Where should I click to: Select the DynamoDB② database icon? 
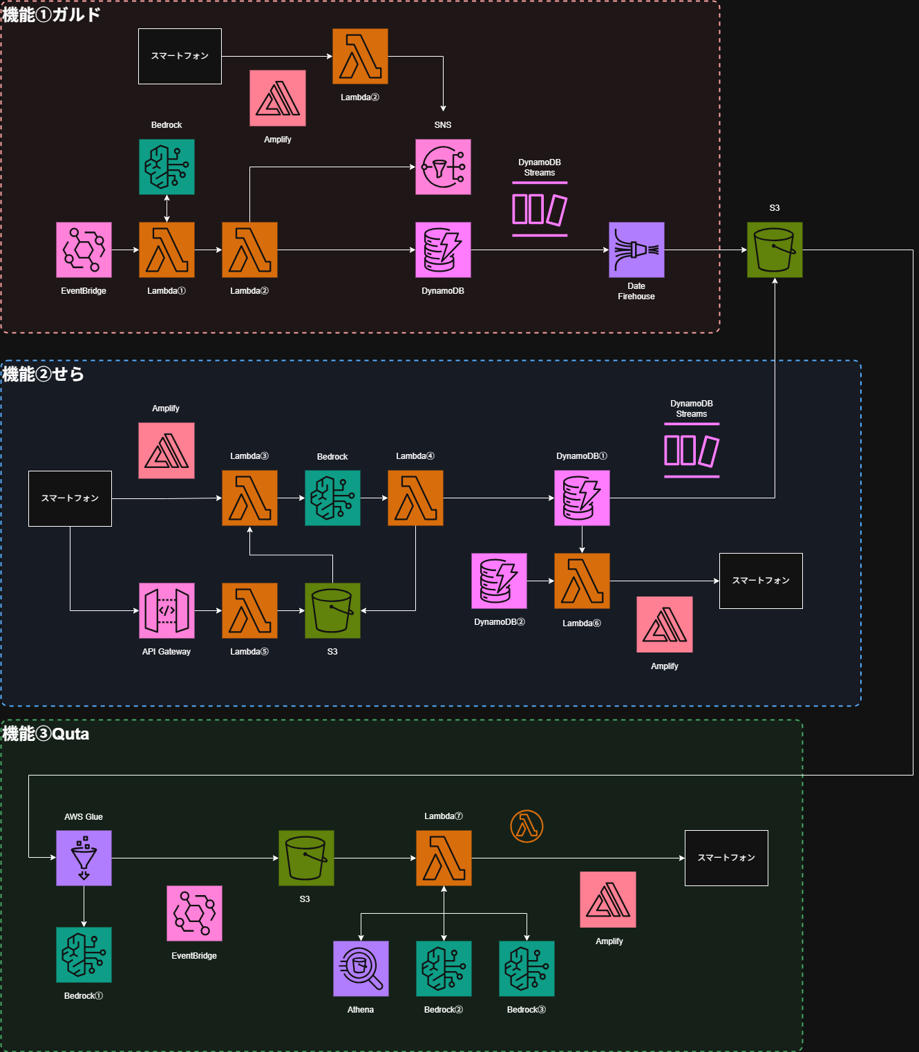[x=499, y=581]
